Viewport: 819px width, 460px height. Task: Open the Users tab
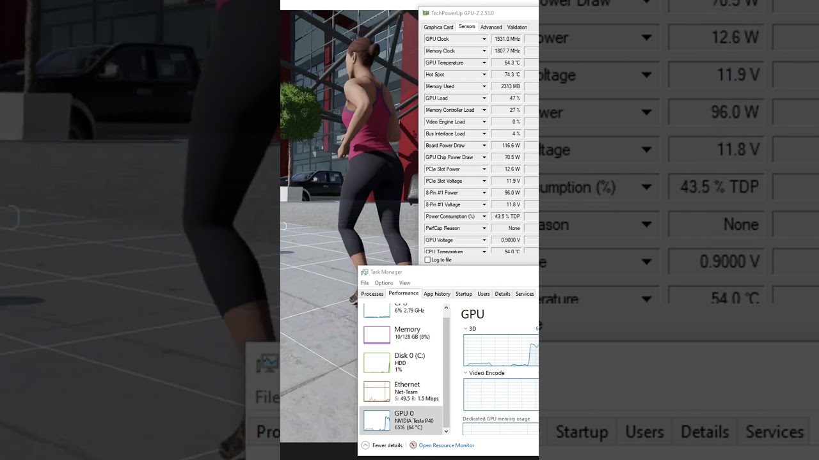tap(484, 294)
